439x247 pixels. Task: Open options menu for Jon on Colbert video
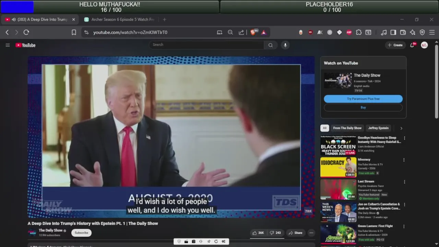click(x=404, y=204)
